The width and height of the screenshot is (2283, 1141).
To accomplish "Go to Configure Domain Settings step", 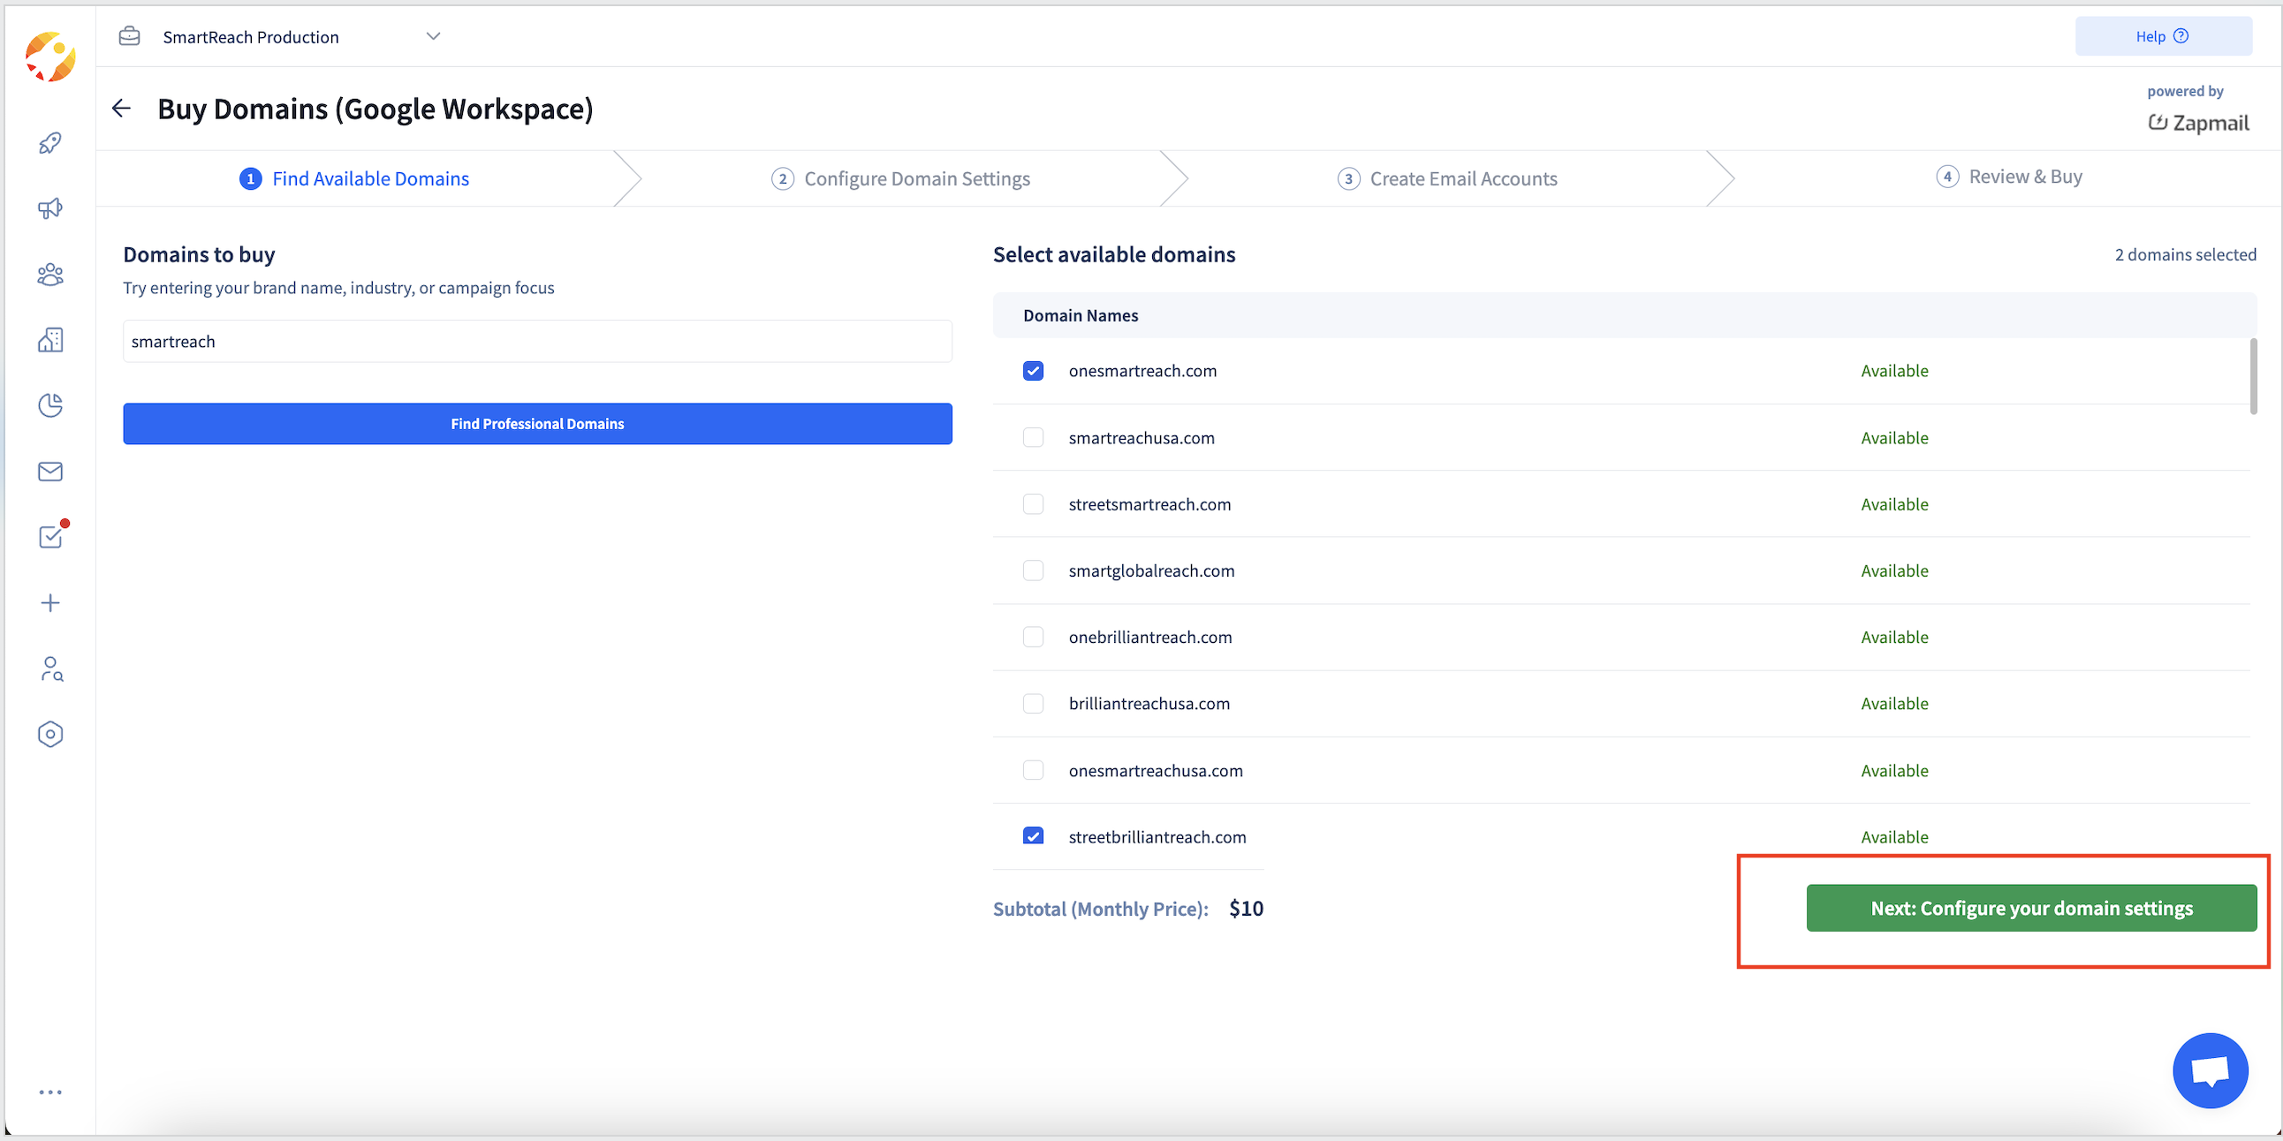I will tap(916, 179).
